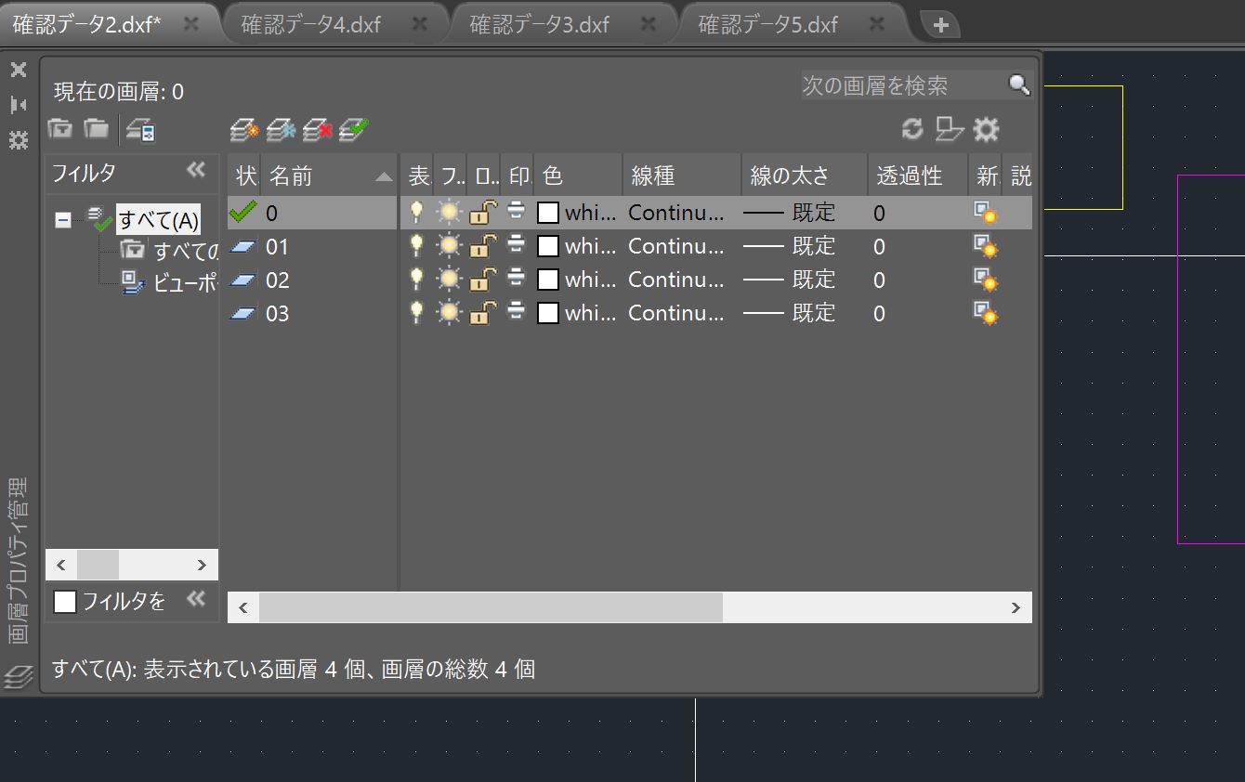Open linetype Continuous for layer 0

pyautogui.click(x=675, y=213)
